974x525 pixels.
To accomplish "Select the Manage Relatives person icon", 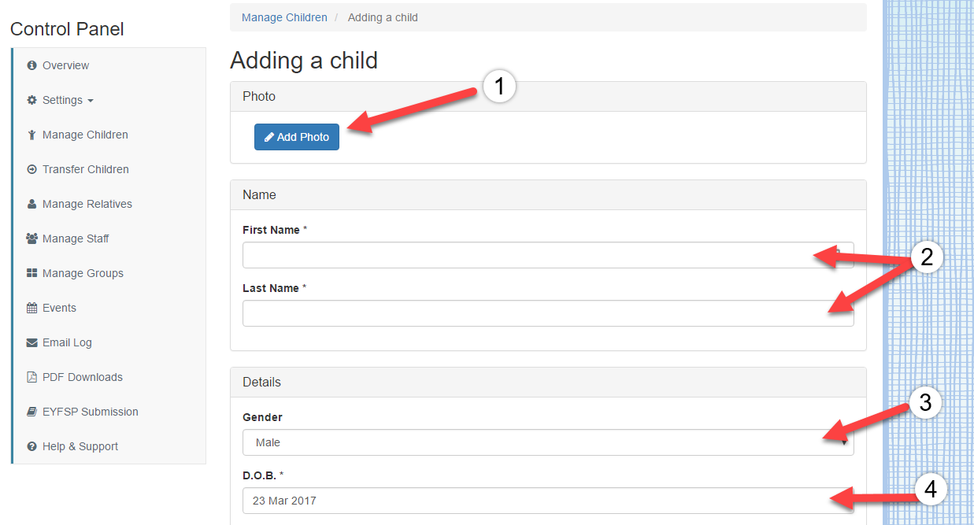I will [32, 204].
